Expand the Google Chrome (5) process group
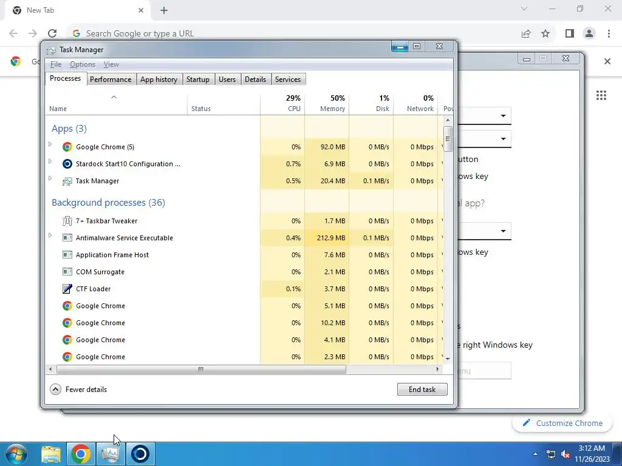622x466 pixels. (x=50, y=144)
